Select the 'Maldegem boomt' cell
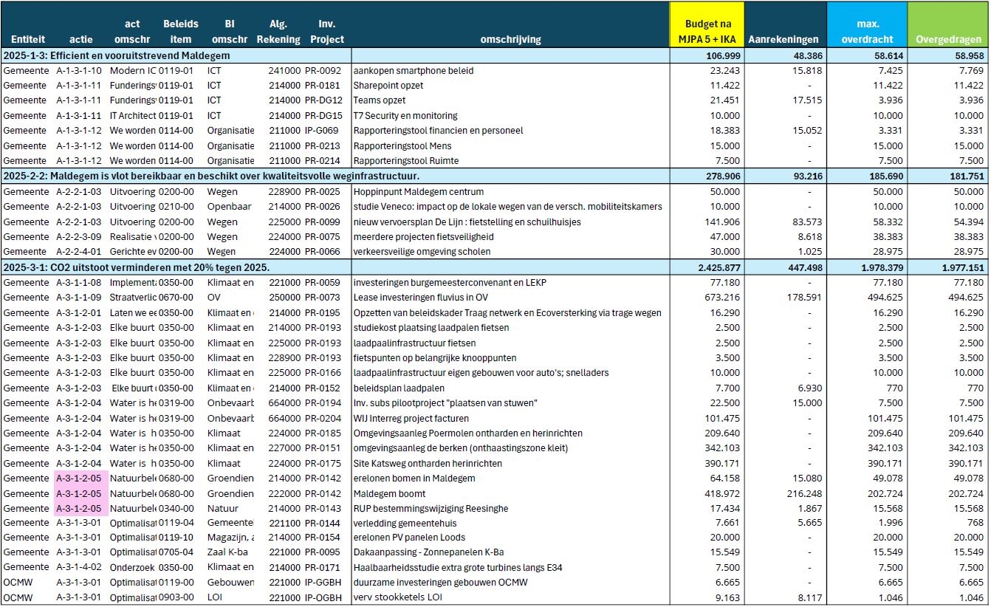 coord(388,493)
